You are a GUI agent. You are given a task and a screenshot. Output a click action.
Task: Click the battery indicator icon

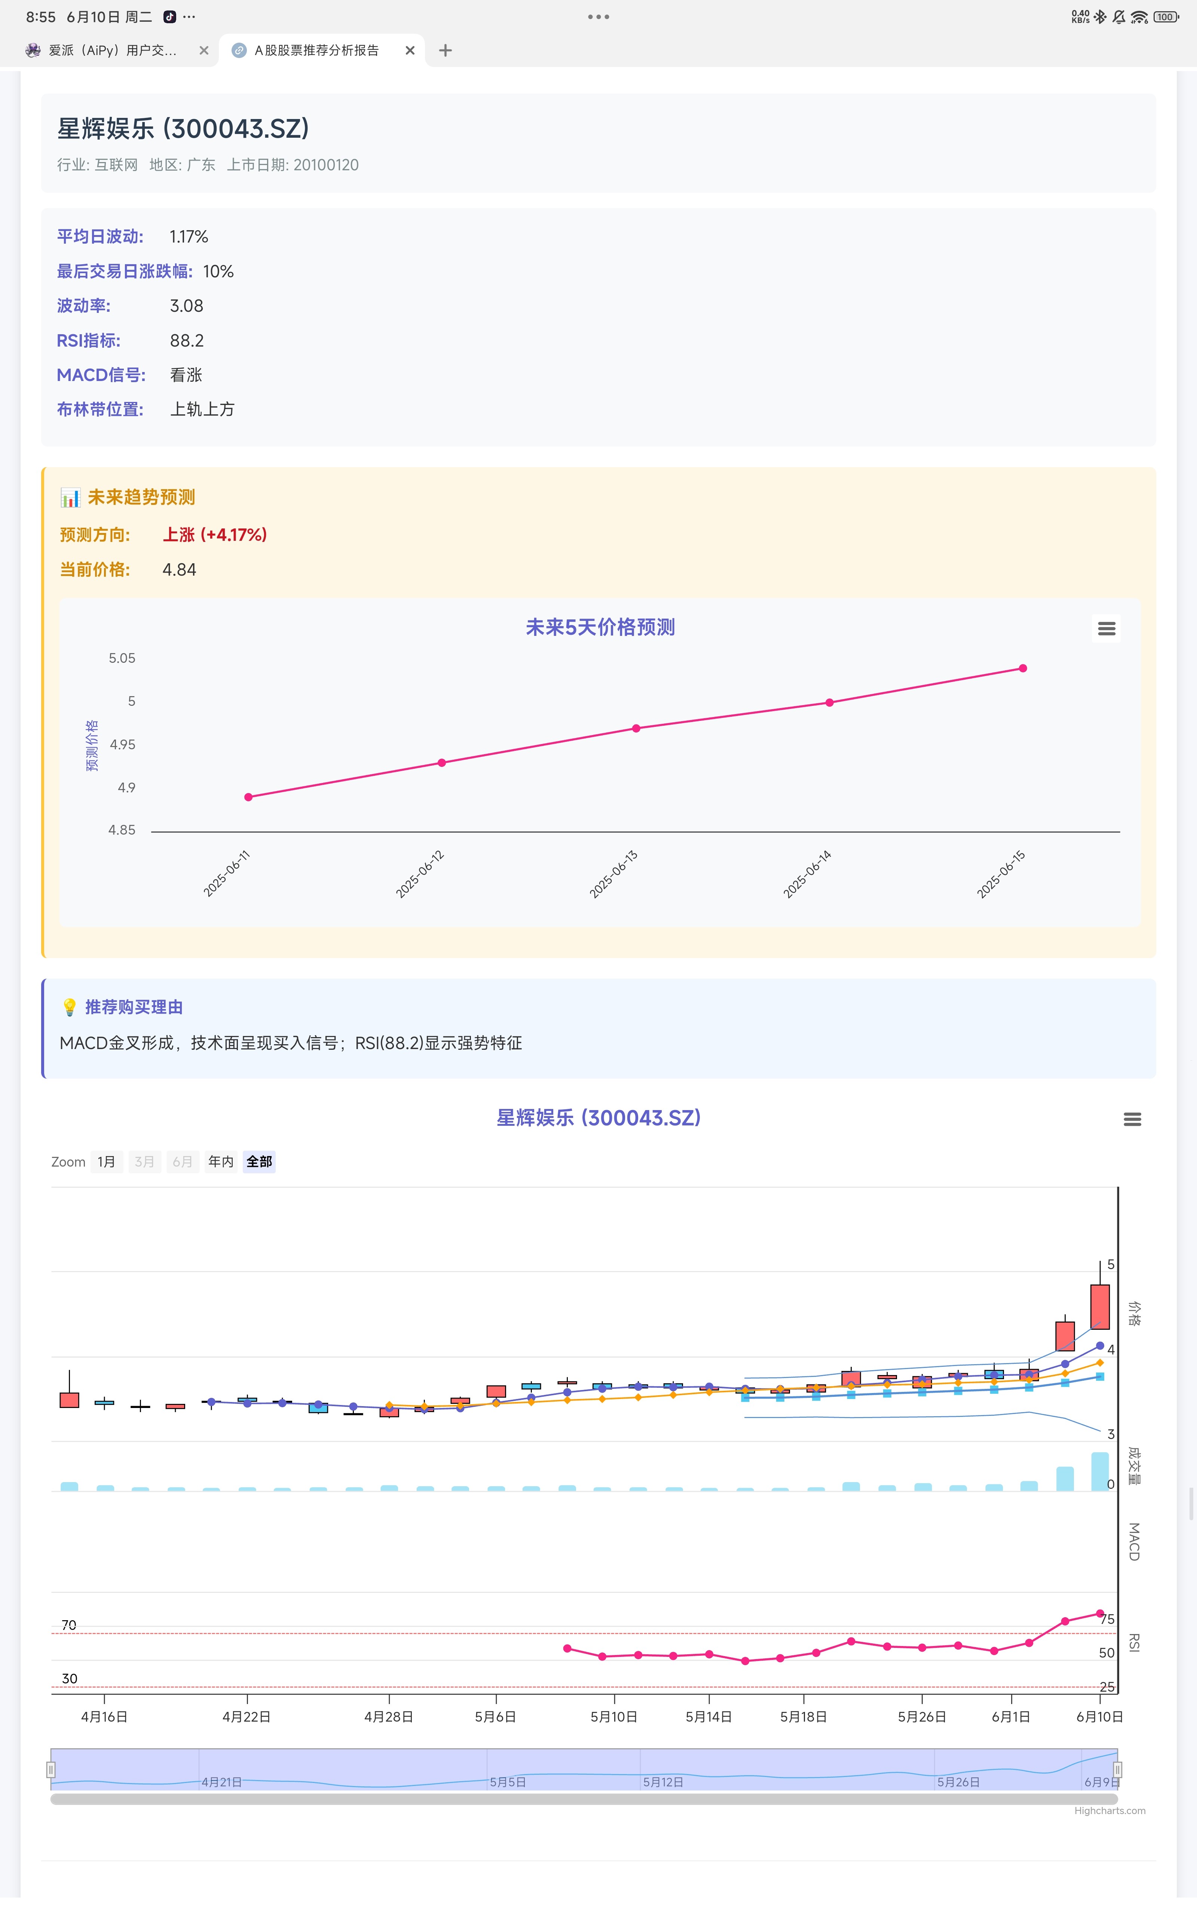click(x=1165, y=16)
